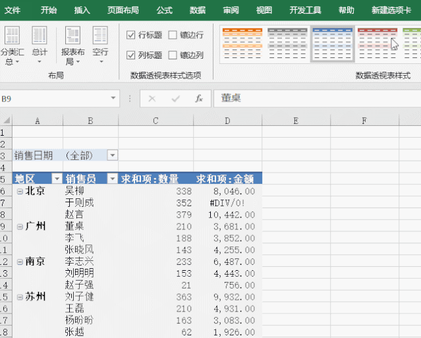Select the gray pivot table style thumbnail

pos(287,43)
